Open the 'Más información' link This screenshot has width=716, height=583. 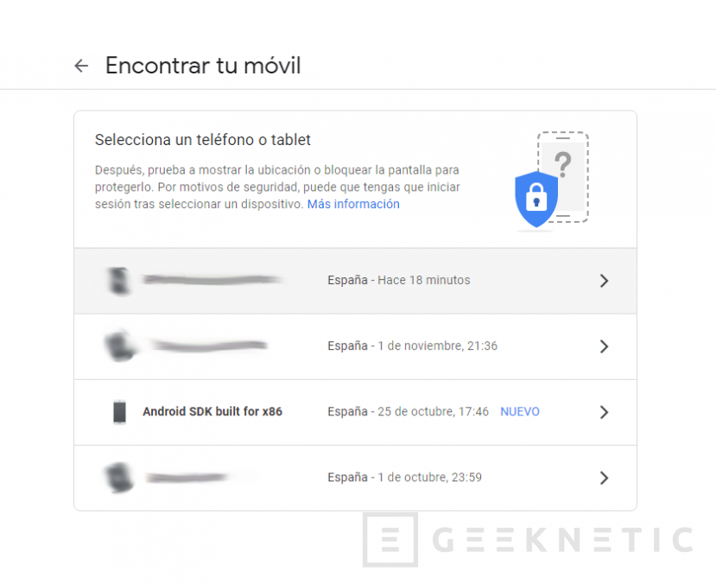pyautogui.click(x=353, y=204)
